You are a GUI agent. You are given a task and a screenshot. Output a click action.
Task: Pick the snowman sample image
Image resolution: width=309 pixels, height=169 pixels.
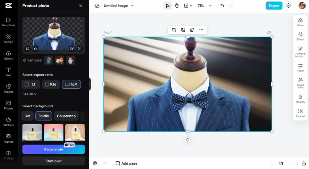pyautogui.click(x=70, y=60)
